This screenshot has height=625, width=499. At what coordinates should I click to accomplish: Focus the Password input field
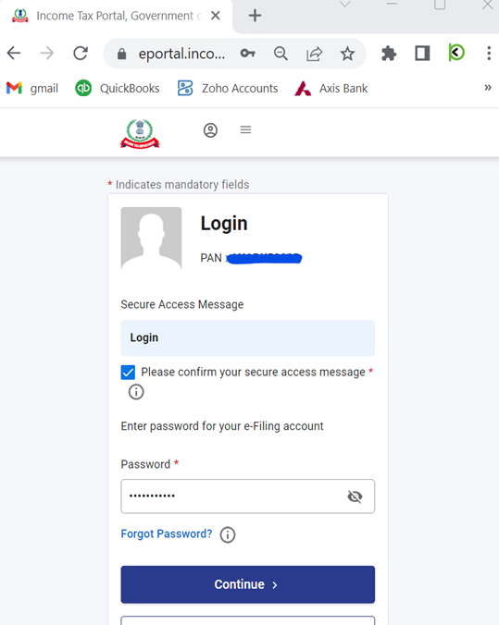pos(248,496)
